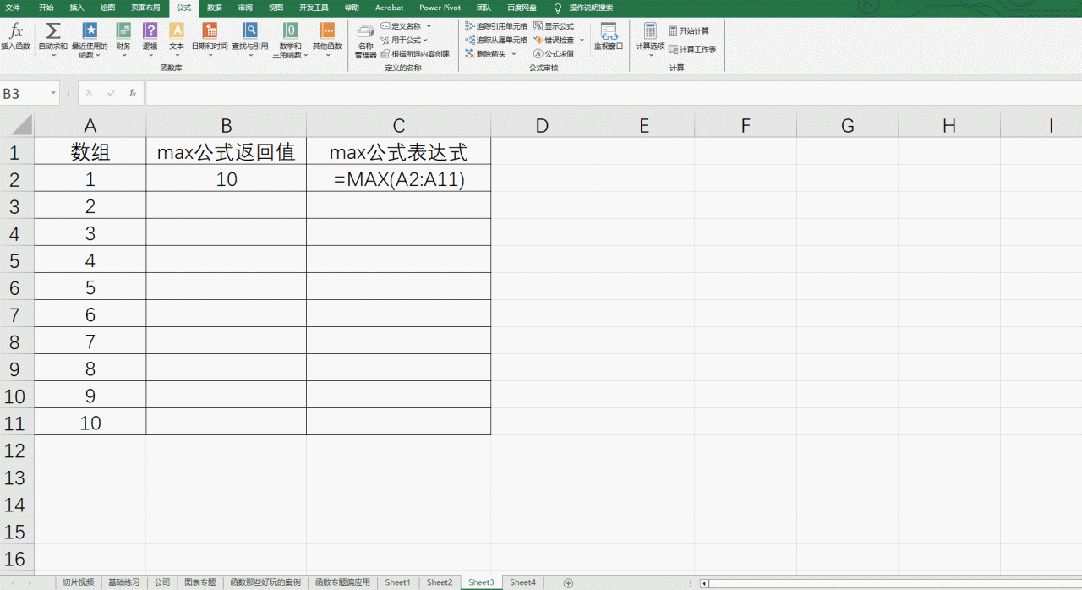Select column D header
The width and height of the screenshot is (1082, 590).
click(542, 126)
